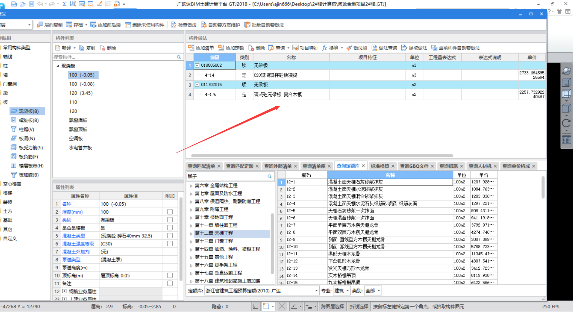This screenshot has height=312, width=573.
Task: Collapse the 现浇板 tree node
Action: pyautogui.click(x=58, y=66)
